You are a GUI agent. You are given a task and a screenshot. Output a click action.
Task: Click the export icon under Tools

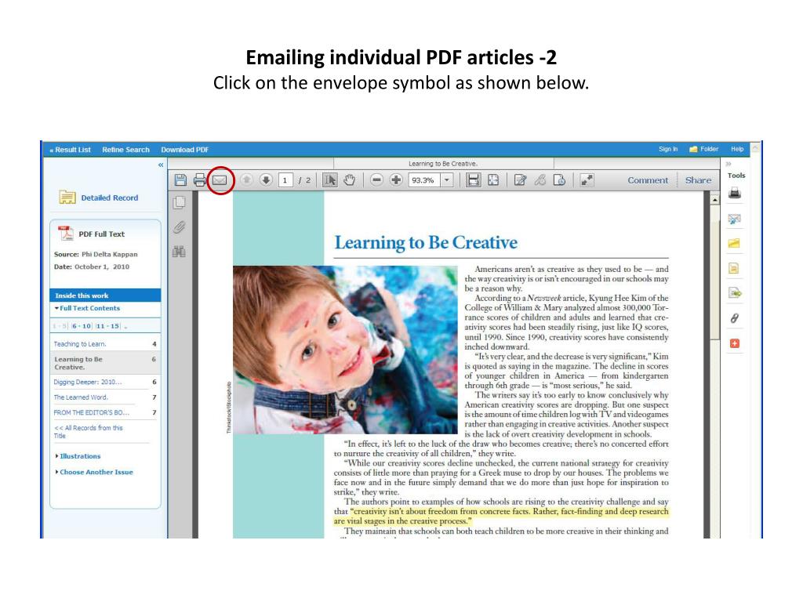735,293
